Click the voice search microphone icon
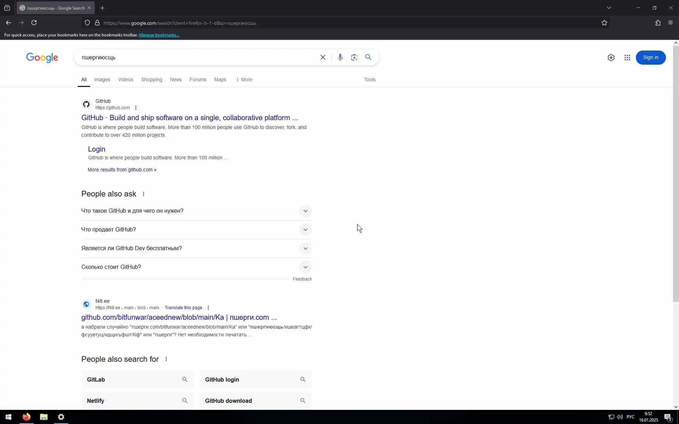Image resolution: width=679 pixels, height=424 pixels. coord(340,57)
